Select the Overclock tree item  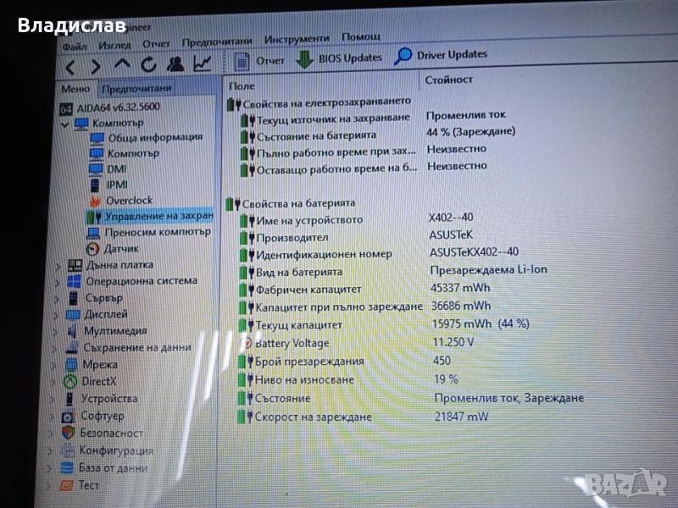pyautogui.click(x=120, y=201)
